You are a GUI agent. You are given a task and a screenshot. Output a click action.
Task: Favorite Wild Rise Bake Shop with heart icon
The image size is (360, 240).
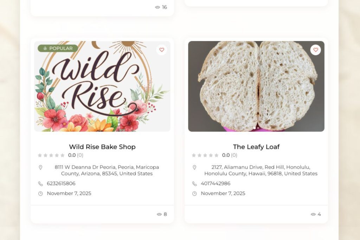[162, 50]
